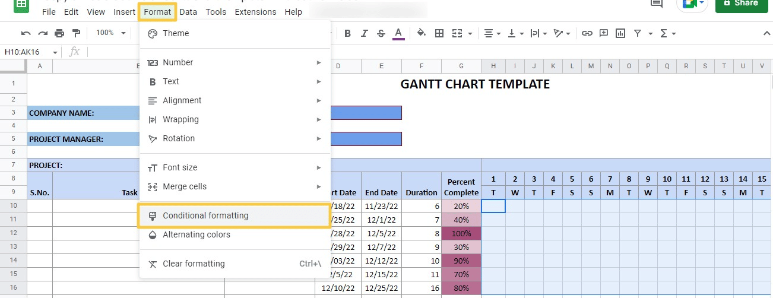
Task: Select End Date cell 11/23/22
Action: coord(381,206)
